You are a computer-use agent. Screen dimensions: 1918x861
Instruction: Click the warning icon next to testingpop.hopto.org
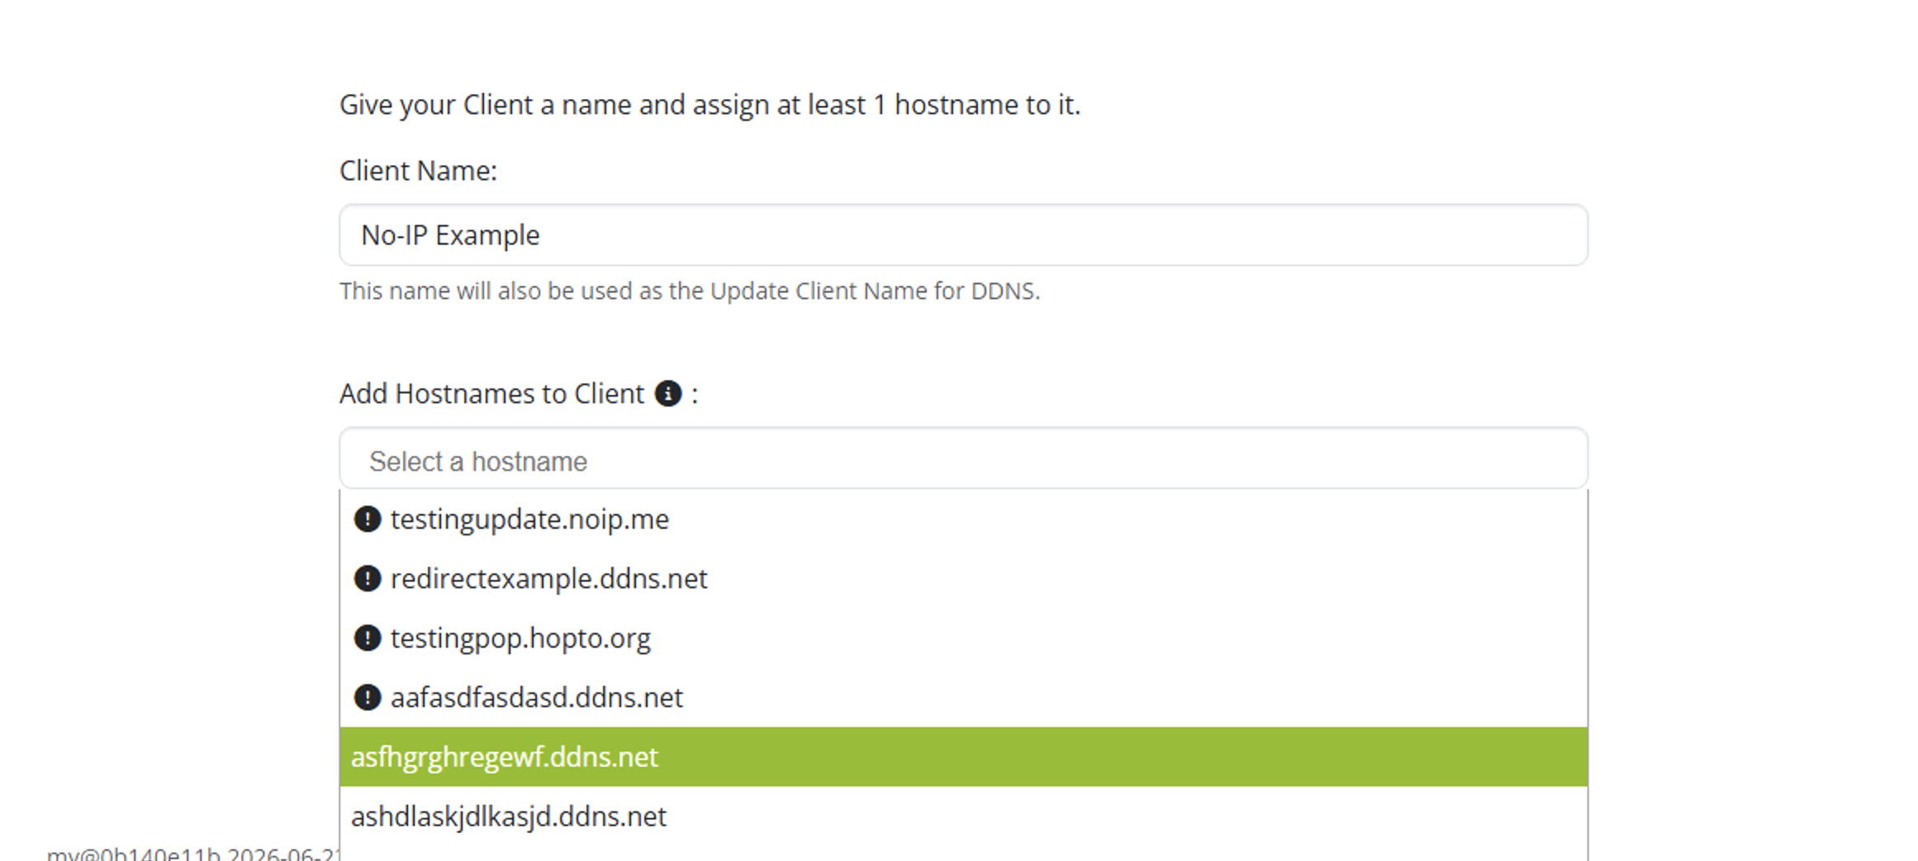pyautogui.click(x=367, y=638)
